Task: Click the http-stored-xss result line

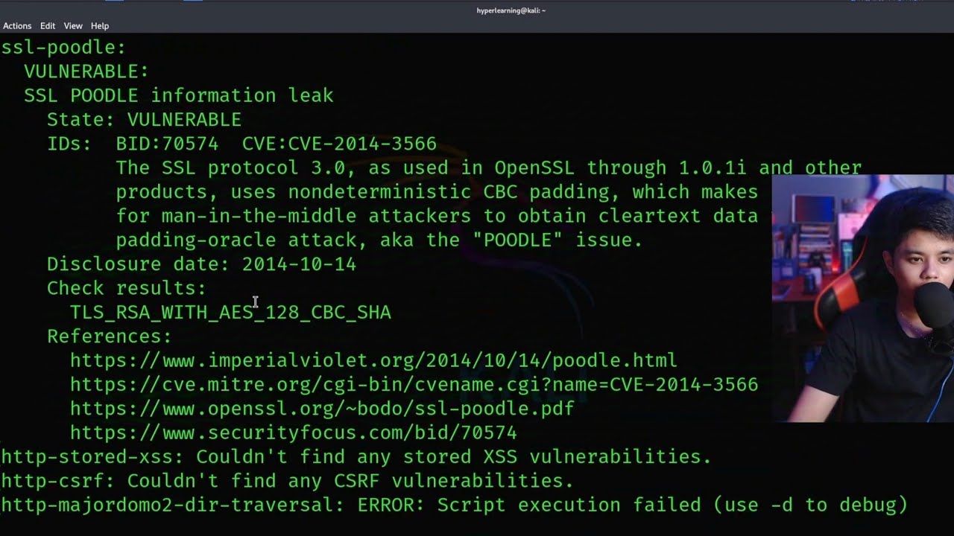Action: pos(356,456)
